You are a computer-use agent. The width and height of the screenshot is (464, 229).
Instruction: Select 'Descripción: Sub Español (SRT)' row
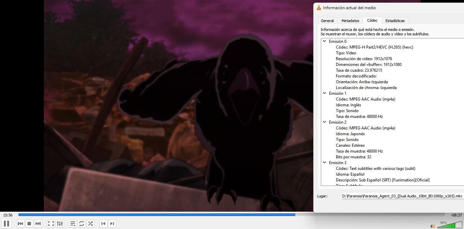pyautogui.click(x=383, y=180)
